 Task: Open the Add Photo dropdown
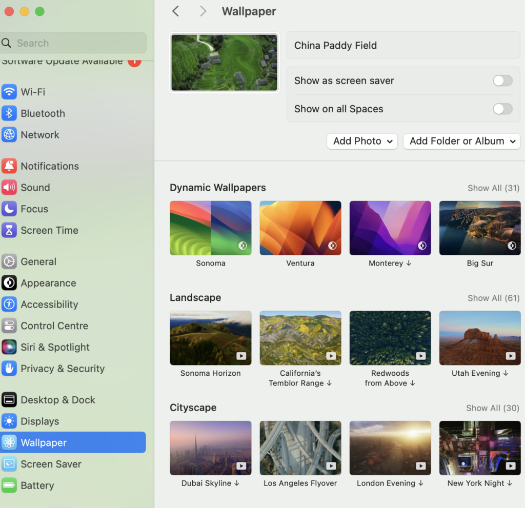pos(362,141)
